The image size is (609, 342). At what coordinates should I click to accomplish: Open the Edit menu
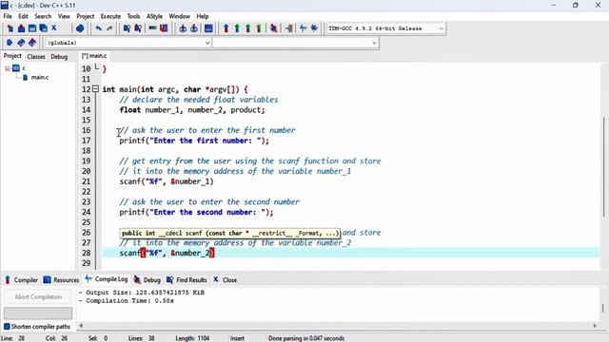point(23,16)
